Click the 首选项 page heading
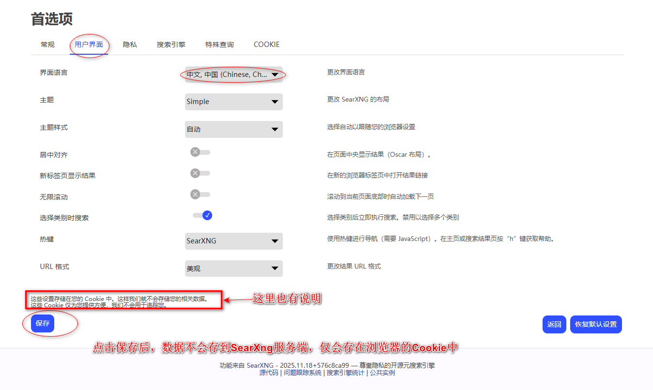 (x=52, y=19)
